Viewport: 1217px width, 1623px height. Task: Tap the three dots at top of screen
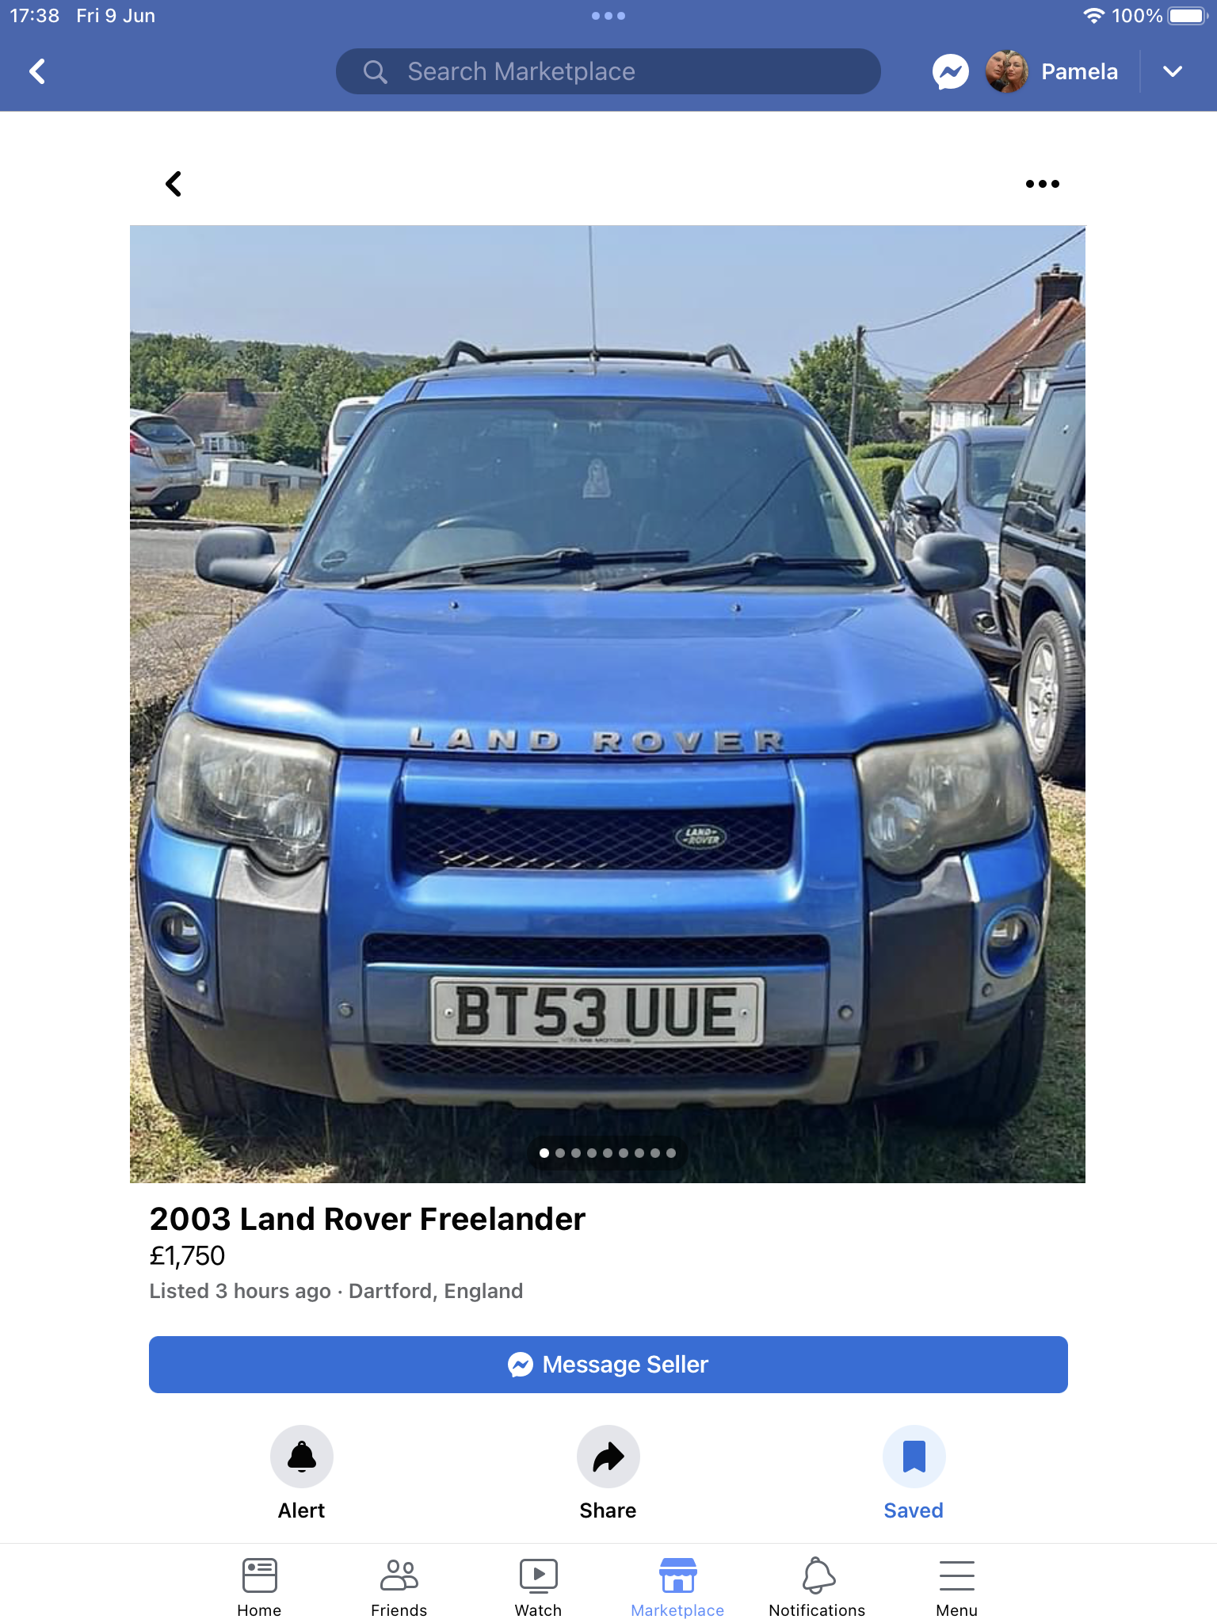point(608,16)
